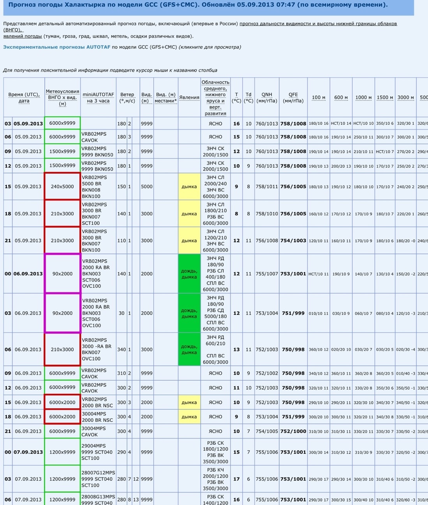Image resolution: width=428 pixels, height=505 pixels.
Task: Click the Явления column header
Action: (x=189, y=98)
